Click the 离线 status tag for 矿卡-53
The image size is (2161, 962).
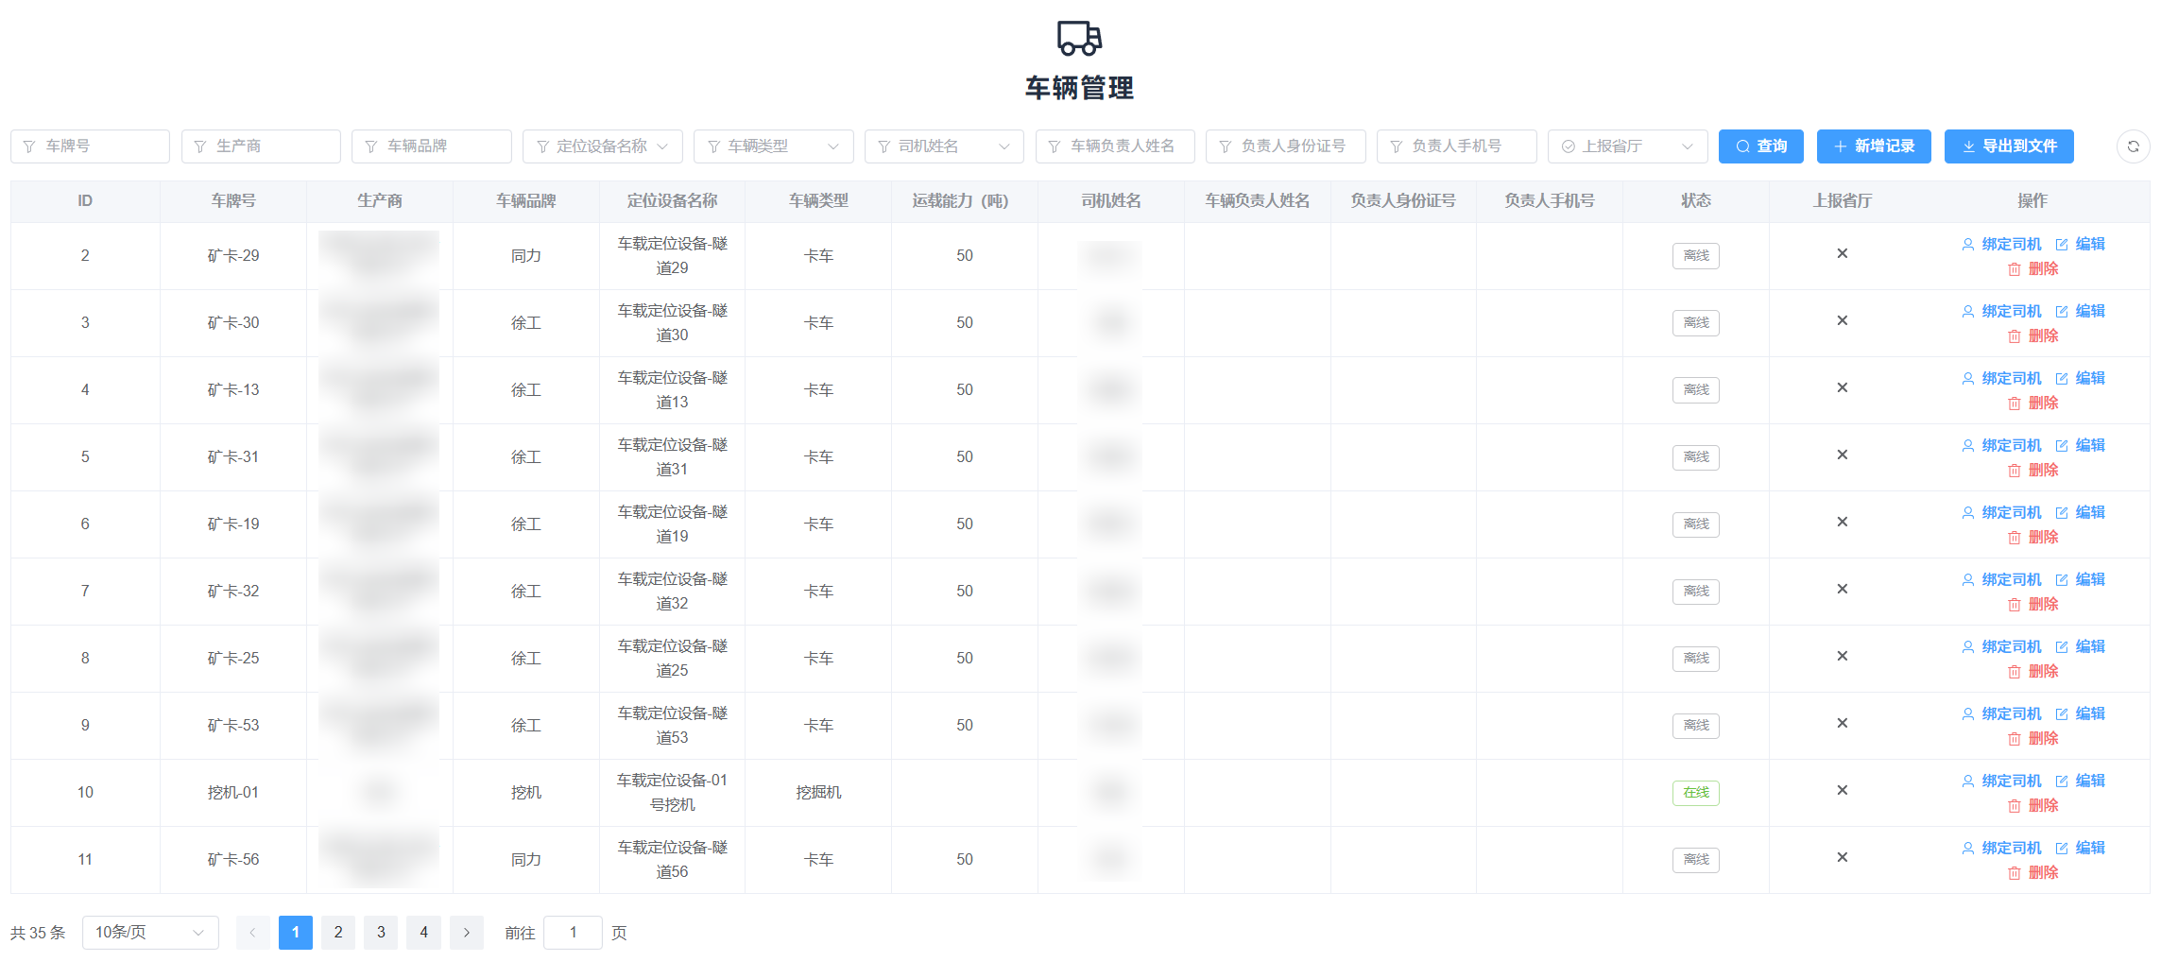point(1695,726)
